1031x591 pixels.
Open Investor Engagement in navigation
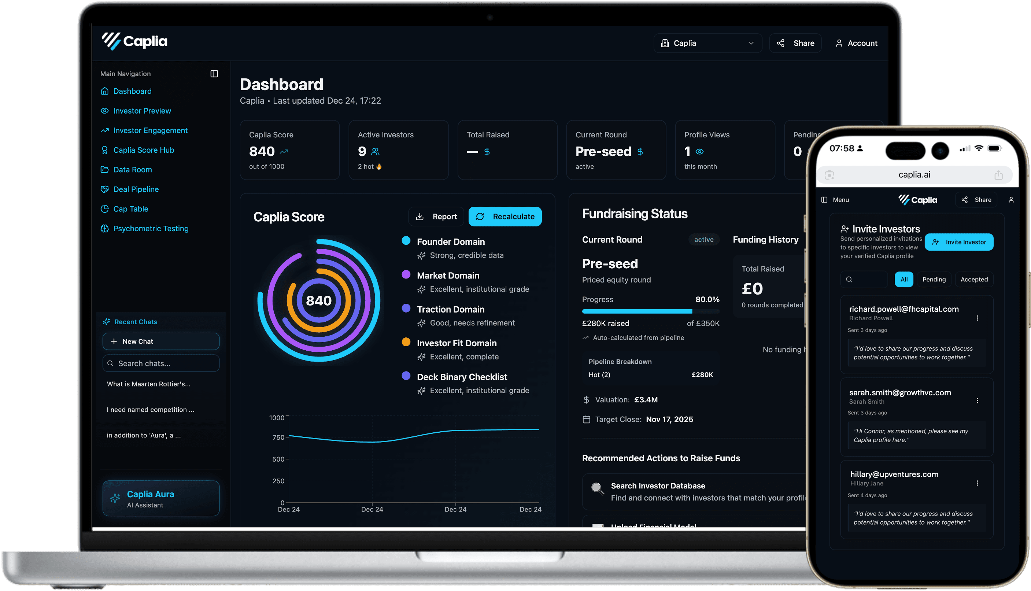[150, 130]
